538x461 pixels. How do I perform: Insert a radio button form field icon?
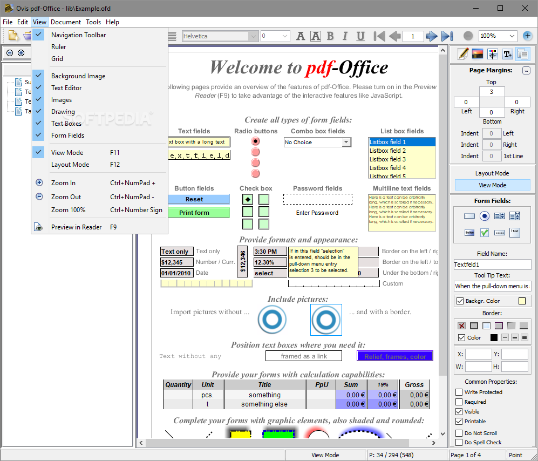click(x=484, y=216)
